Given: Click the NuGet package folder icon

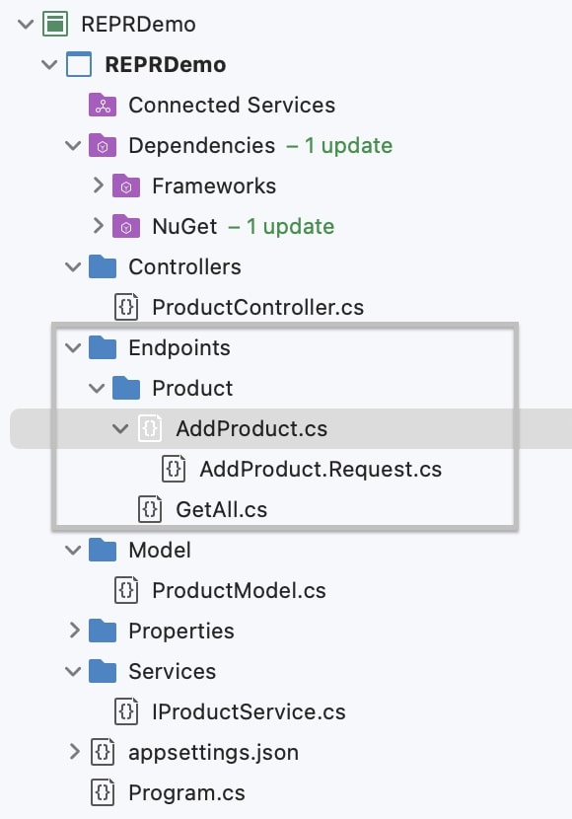Looking at the screenshot, I should [126, 227].
